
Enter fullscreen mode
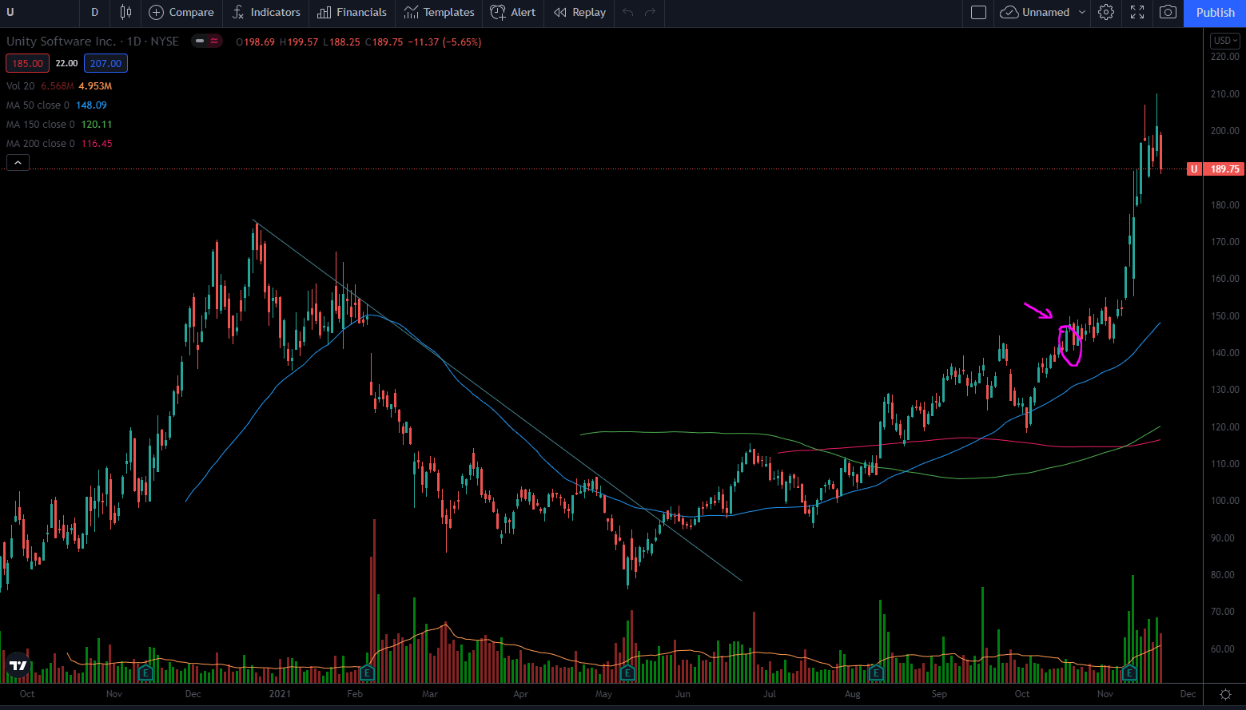point(1137,12)
